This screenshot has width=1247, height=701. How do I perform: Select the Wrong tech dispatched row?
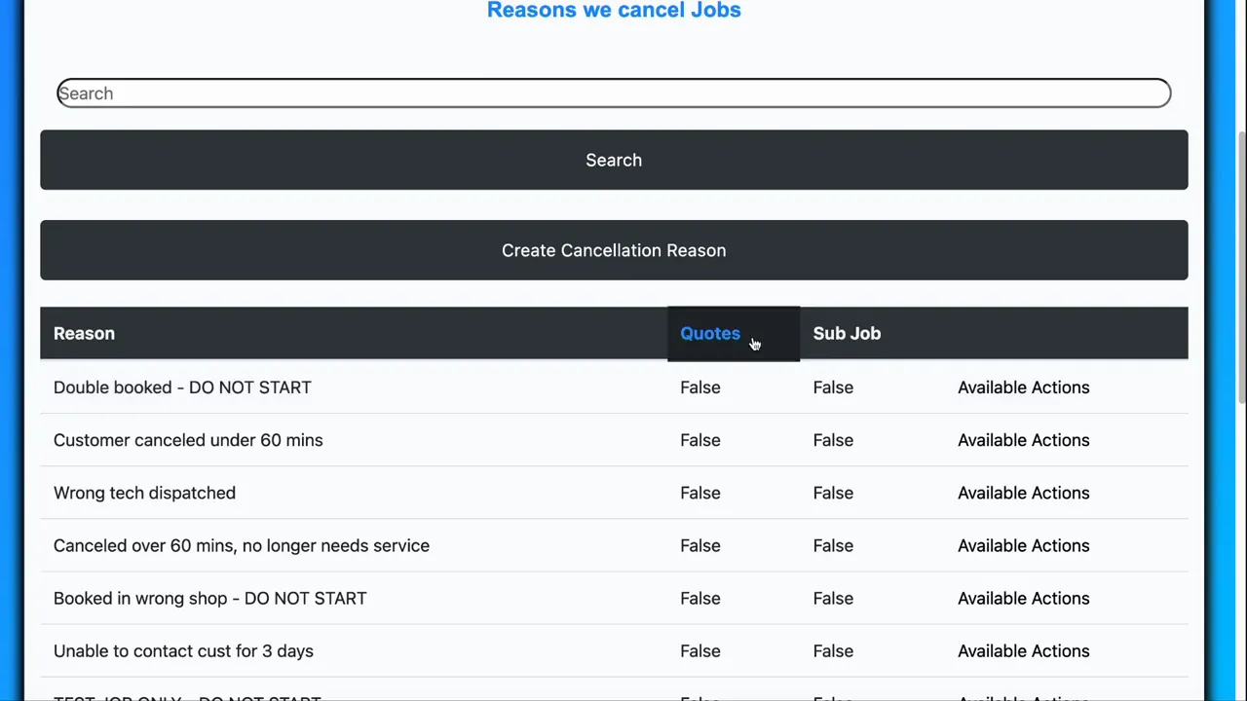pyautogui.click(x=144, y=493)
